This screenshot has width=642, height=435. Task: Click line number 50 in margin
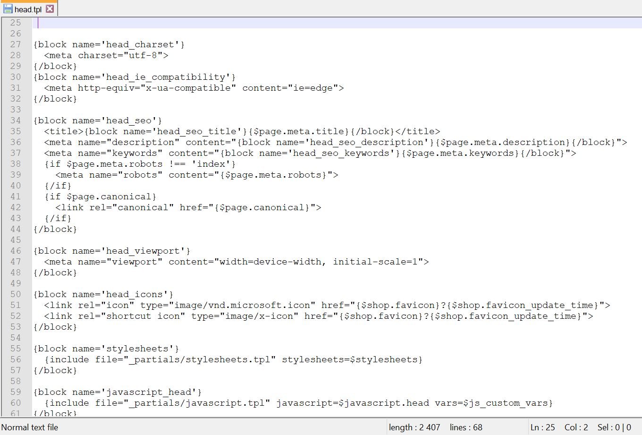pos(16,294)
